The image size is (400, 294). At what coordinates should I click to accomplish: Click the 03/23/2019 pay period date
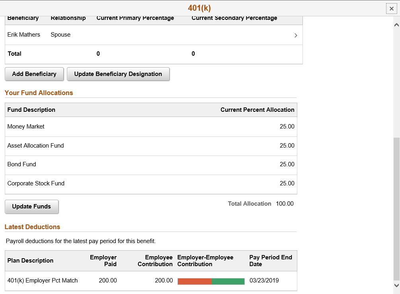click(264, 281)
